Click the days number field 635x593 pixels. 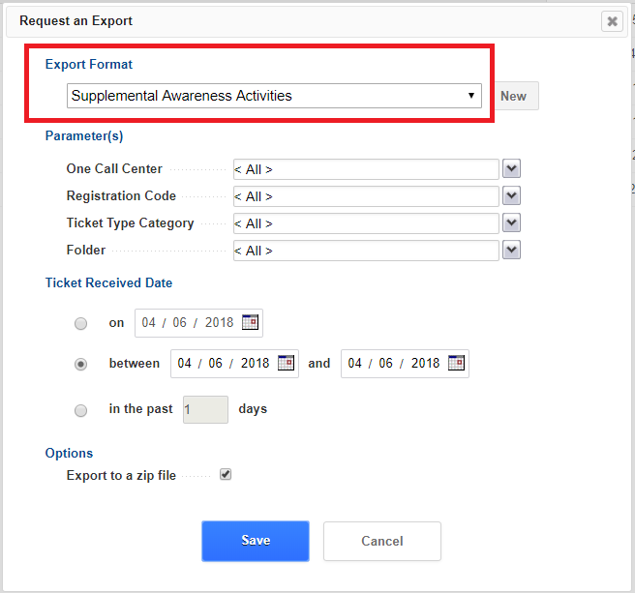(205, 409)
